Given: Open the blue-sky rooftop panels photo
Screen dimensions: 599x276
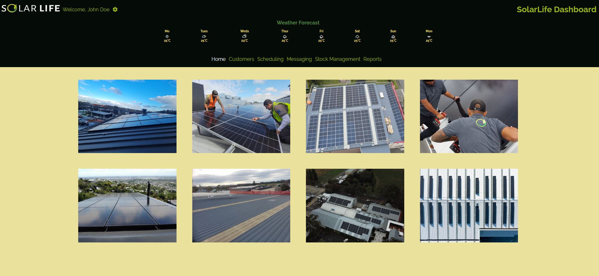Looking at the screenshot, I should (127, 116).
